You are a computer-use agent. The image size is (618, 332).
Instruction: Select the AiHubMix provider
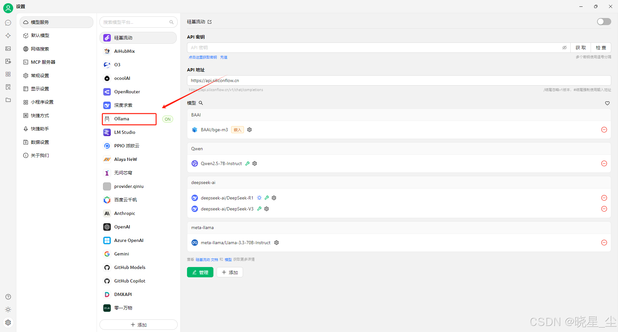138,51
